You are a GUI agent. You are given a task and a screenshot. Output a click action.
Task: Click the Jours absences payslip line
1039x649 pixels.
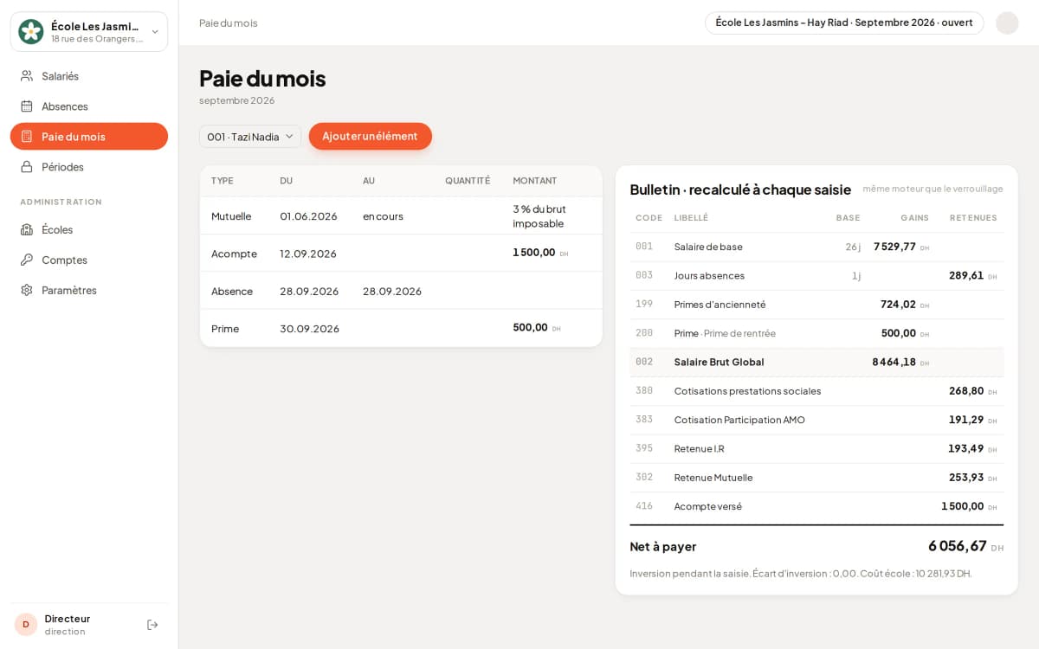pyautogui.click(x=816, y=275)
